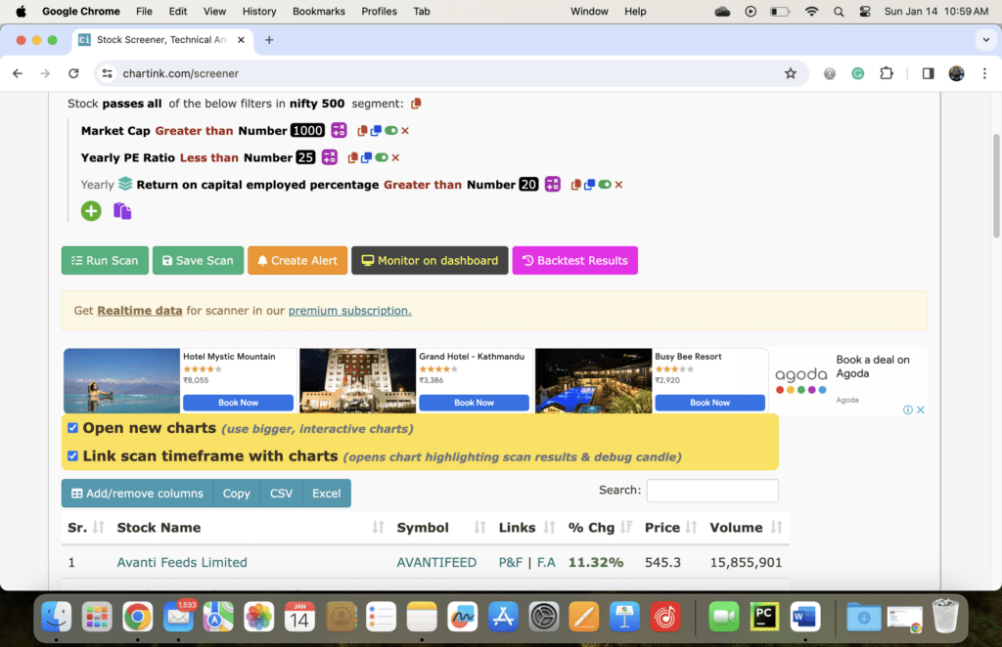This screenshot has width=1002, height=647.
Task: Add a new filter with green plus
Action: (91, 210)
